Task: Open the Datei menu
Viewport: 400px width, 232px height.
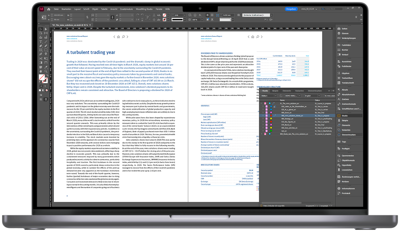Action: point(56,9)
